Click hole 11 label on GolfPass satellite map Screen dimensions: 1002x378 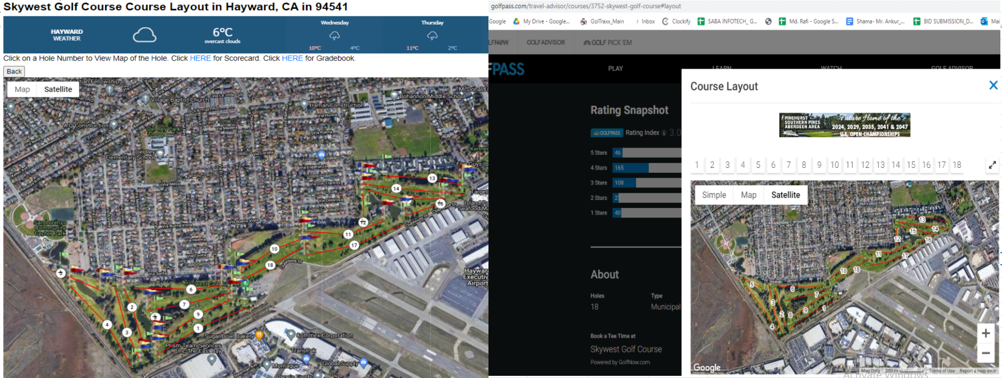[878, 254]
